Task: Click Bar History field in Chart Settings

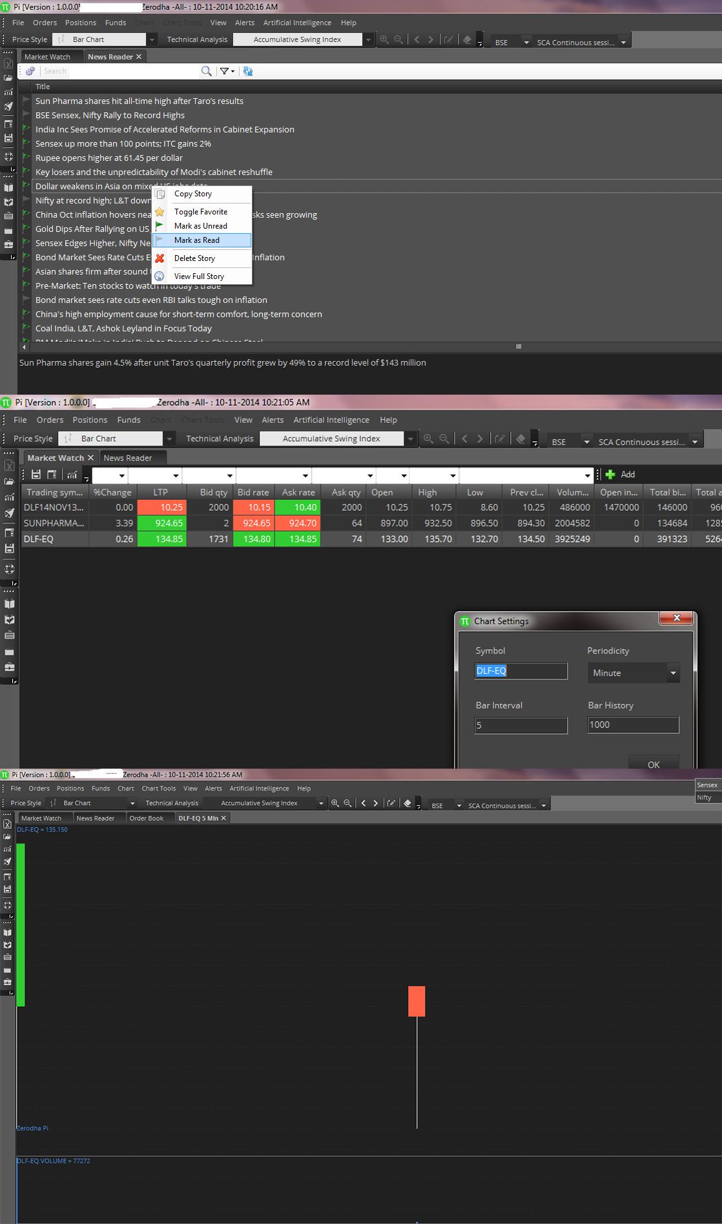Action: pos(634,725)
